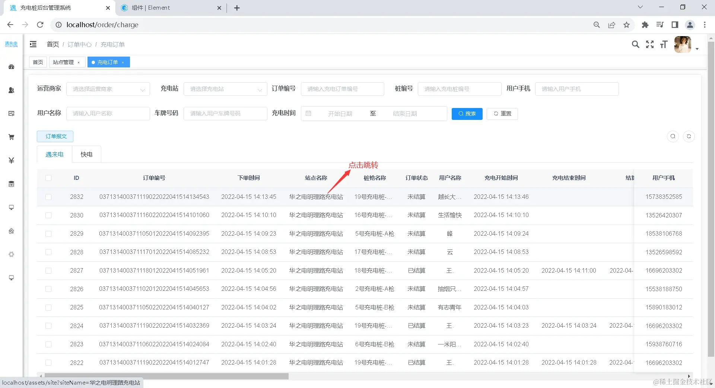
Task: Open the yen coin stack sidebar icon
Action: point(11,184)
